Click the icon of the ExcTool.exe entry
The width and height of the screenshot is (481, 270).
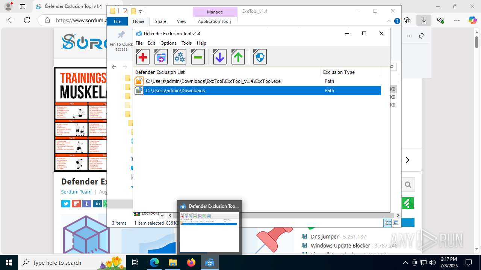pos(139,81)
